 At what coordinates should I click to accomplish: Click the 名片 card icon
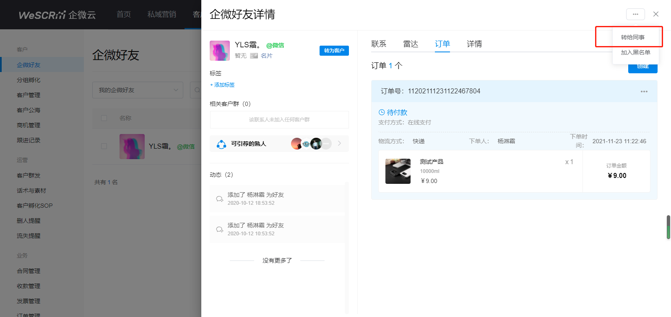[254, 56]
